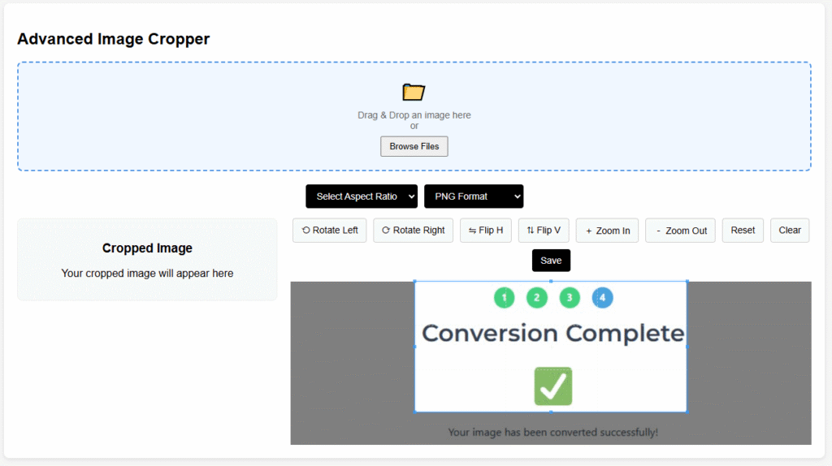This screenshot has width=832, height=466.
Task: Click the green step 1 circle
Action: click(x=505, y=298)
